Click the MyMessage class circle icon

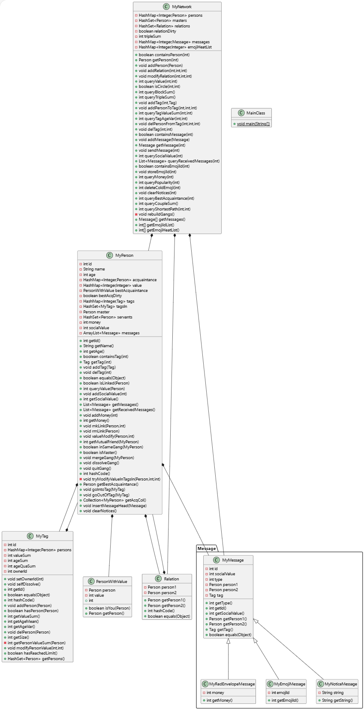click(x=217, y=560)
